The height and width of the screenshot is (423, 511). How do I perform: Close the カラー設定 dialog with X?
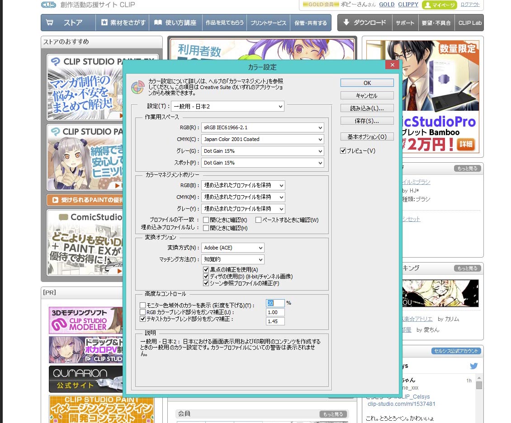tap(393, 65)
